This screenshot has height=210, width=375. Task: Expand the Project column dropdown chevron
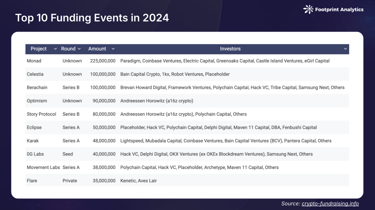point(55,49)
